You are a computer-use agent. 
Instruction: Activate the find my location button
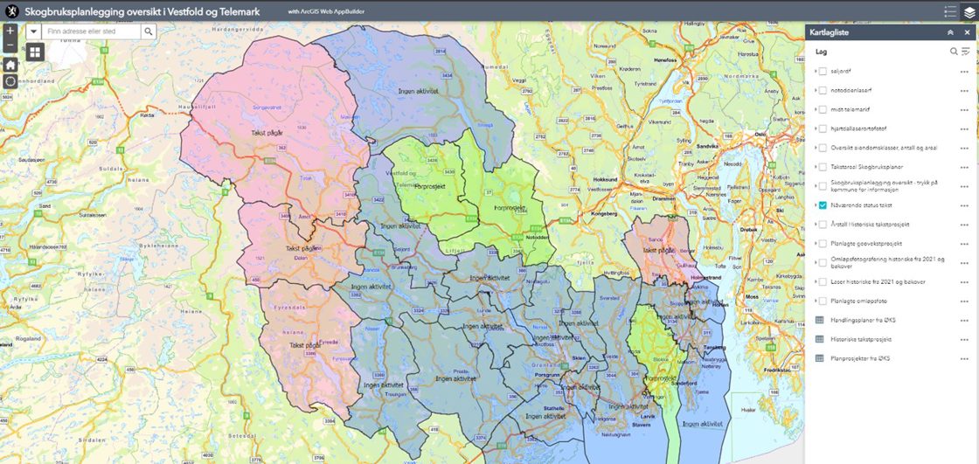(x=10, y=81)
